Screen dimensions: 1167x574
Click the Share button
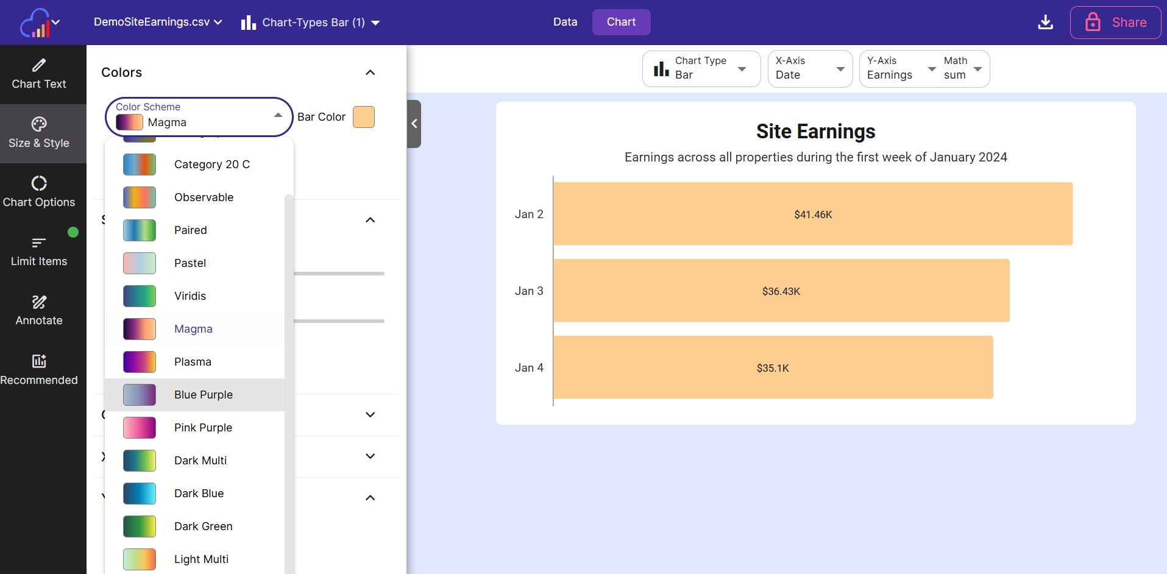pos(1115,23)
